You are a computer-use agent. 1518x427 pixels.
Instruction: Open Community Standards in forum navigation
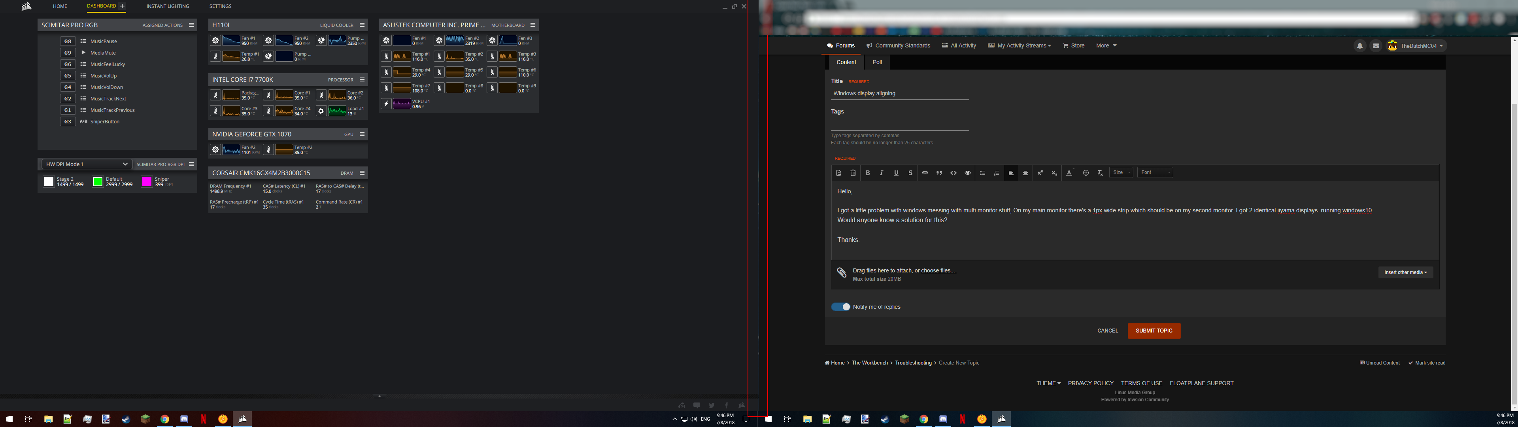[898, 45]
